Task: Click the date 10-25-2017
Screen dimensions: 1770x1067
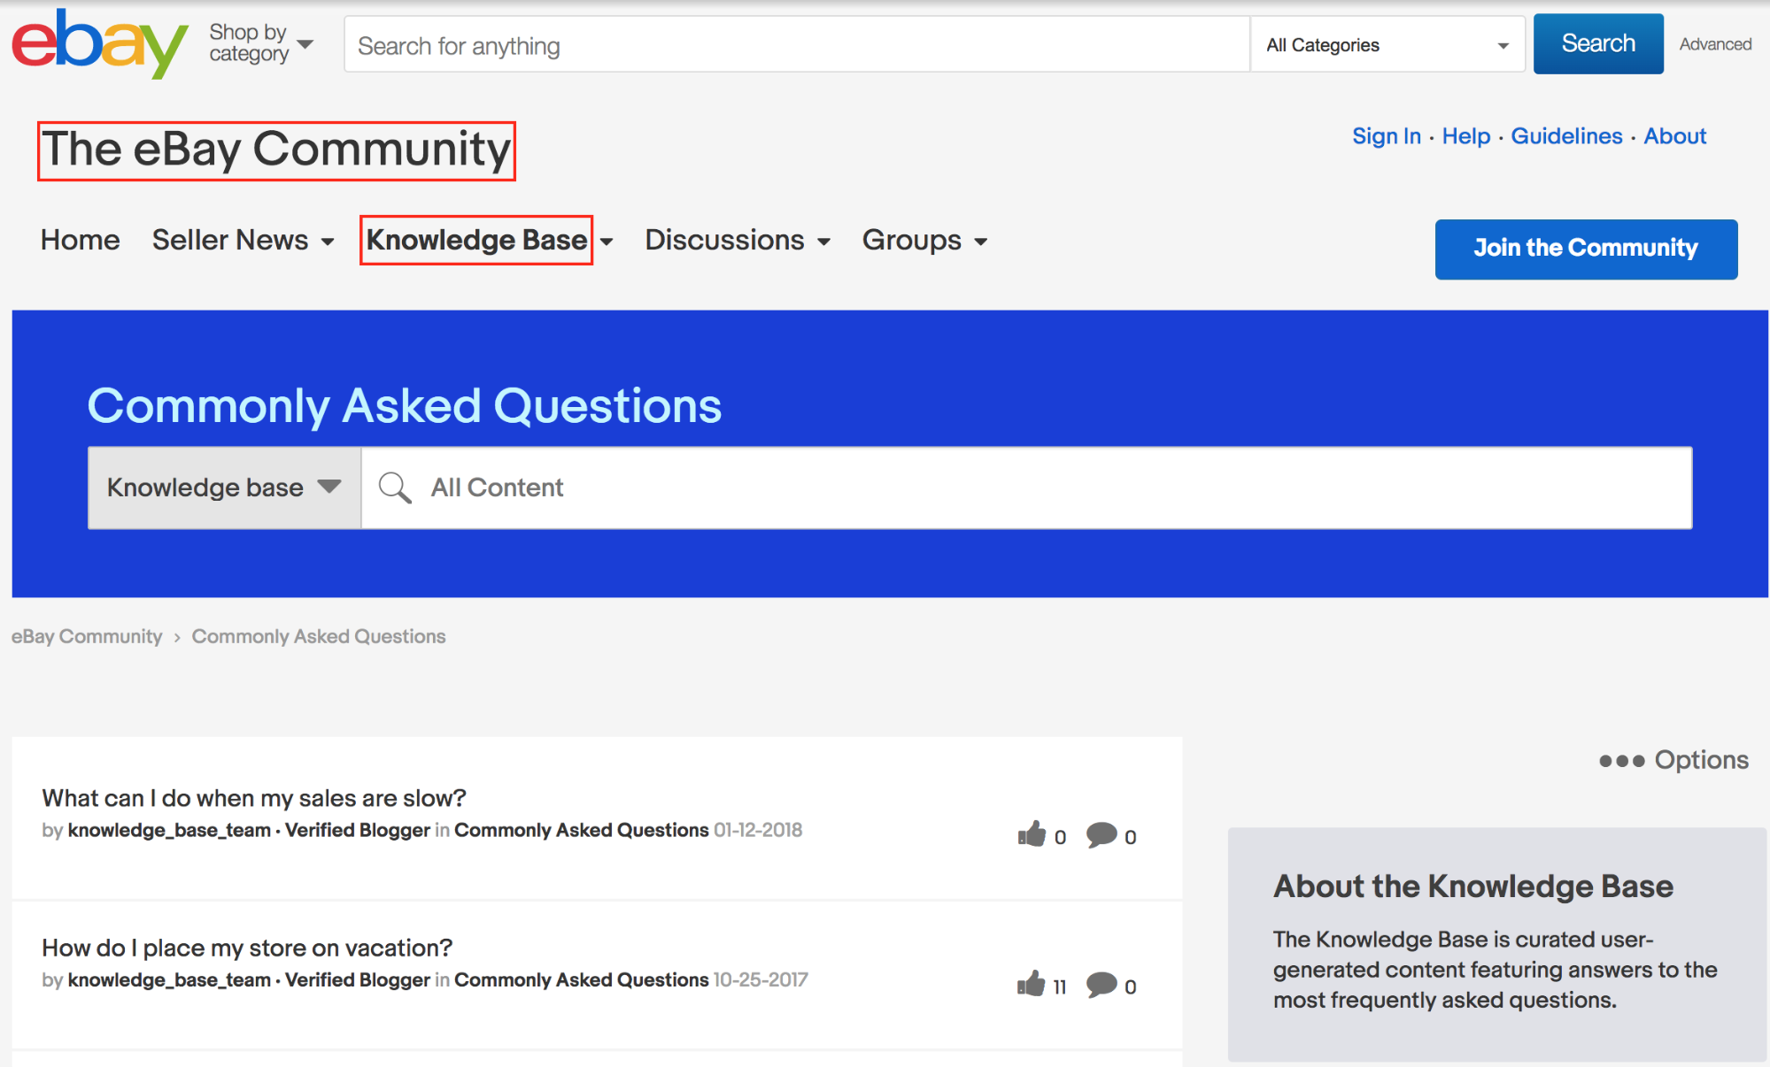Action: pos(761,979)
